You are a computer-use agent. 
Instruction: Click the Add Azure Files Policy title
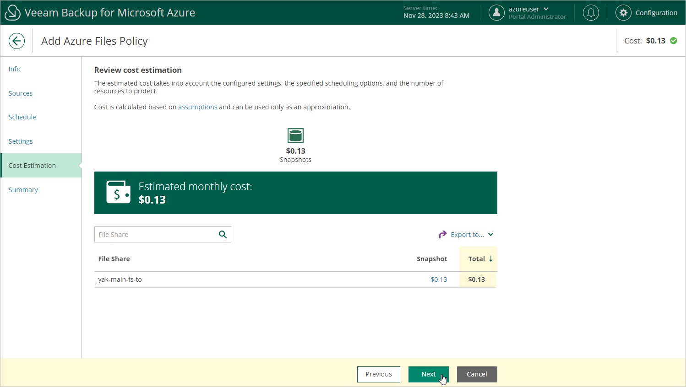(94, 41)
